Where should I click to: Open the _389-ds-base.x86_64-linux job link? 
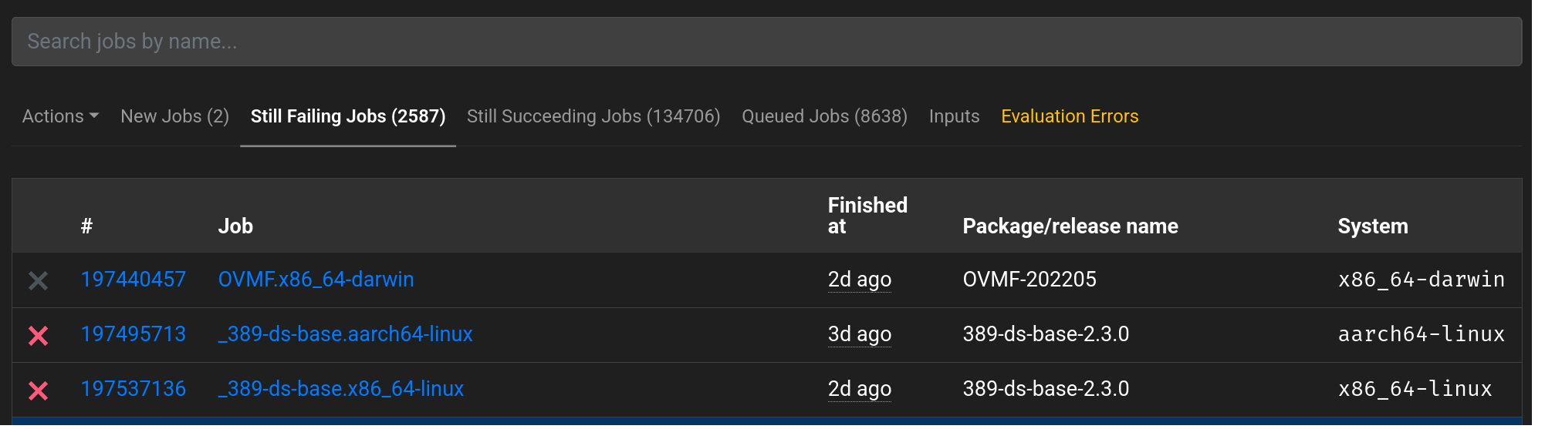pos(340,388)
